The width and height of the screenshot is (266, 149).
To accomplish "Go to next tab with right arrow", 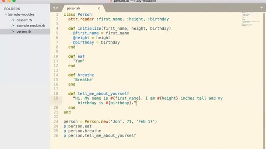I will point(57,8).
